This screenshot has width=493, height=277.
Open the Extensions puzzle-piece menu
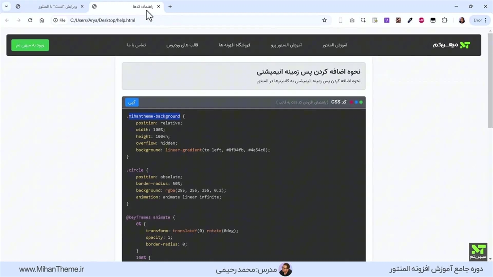point(444,20)
